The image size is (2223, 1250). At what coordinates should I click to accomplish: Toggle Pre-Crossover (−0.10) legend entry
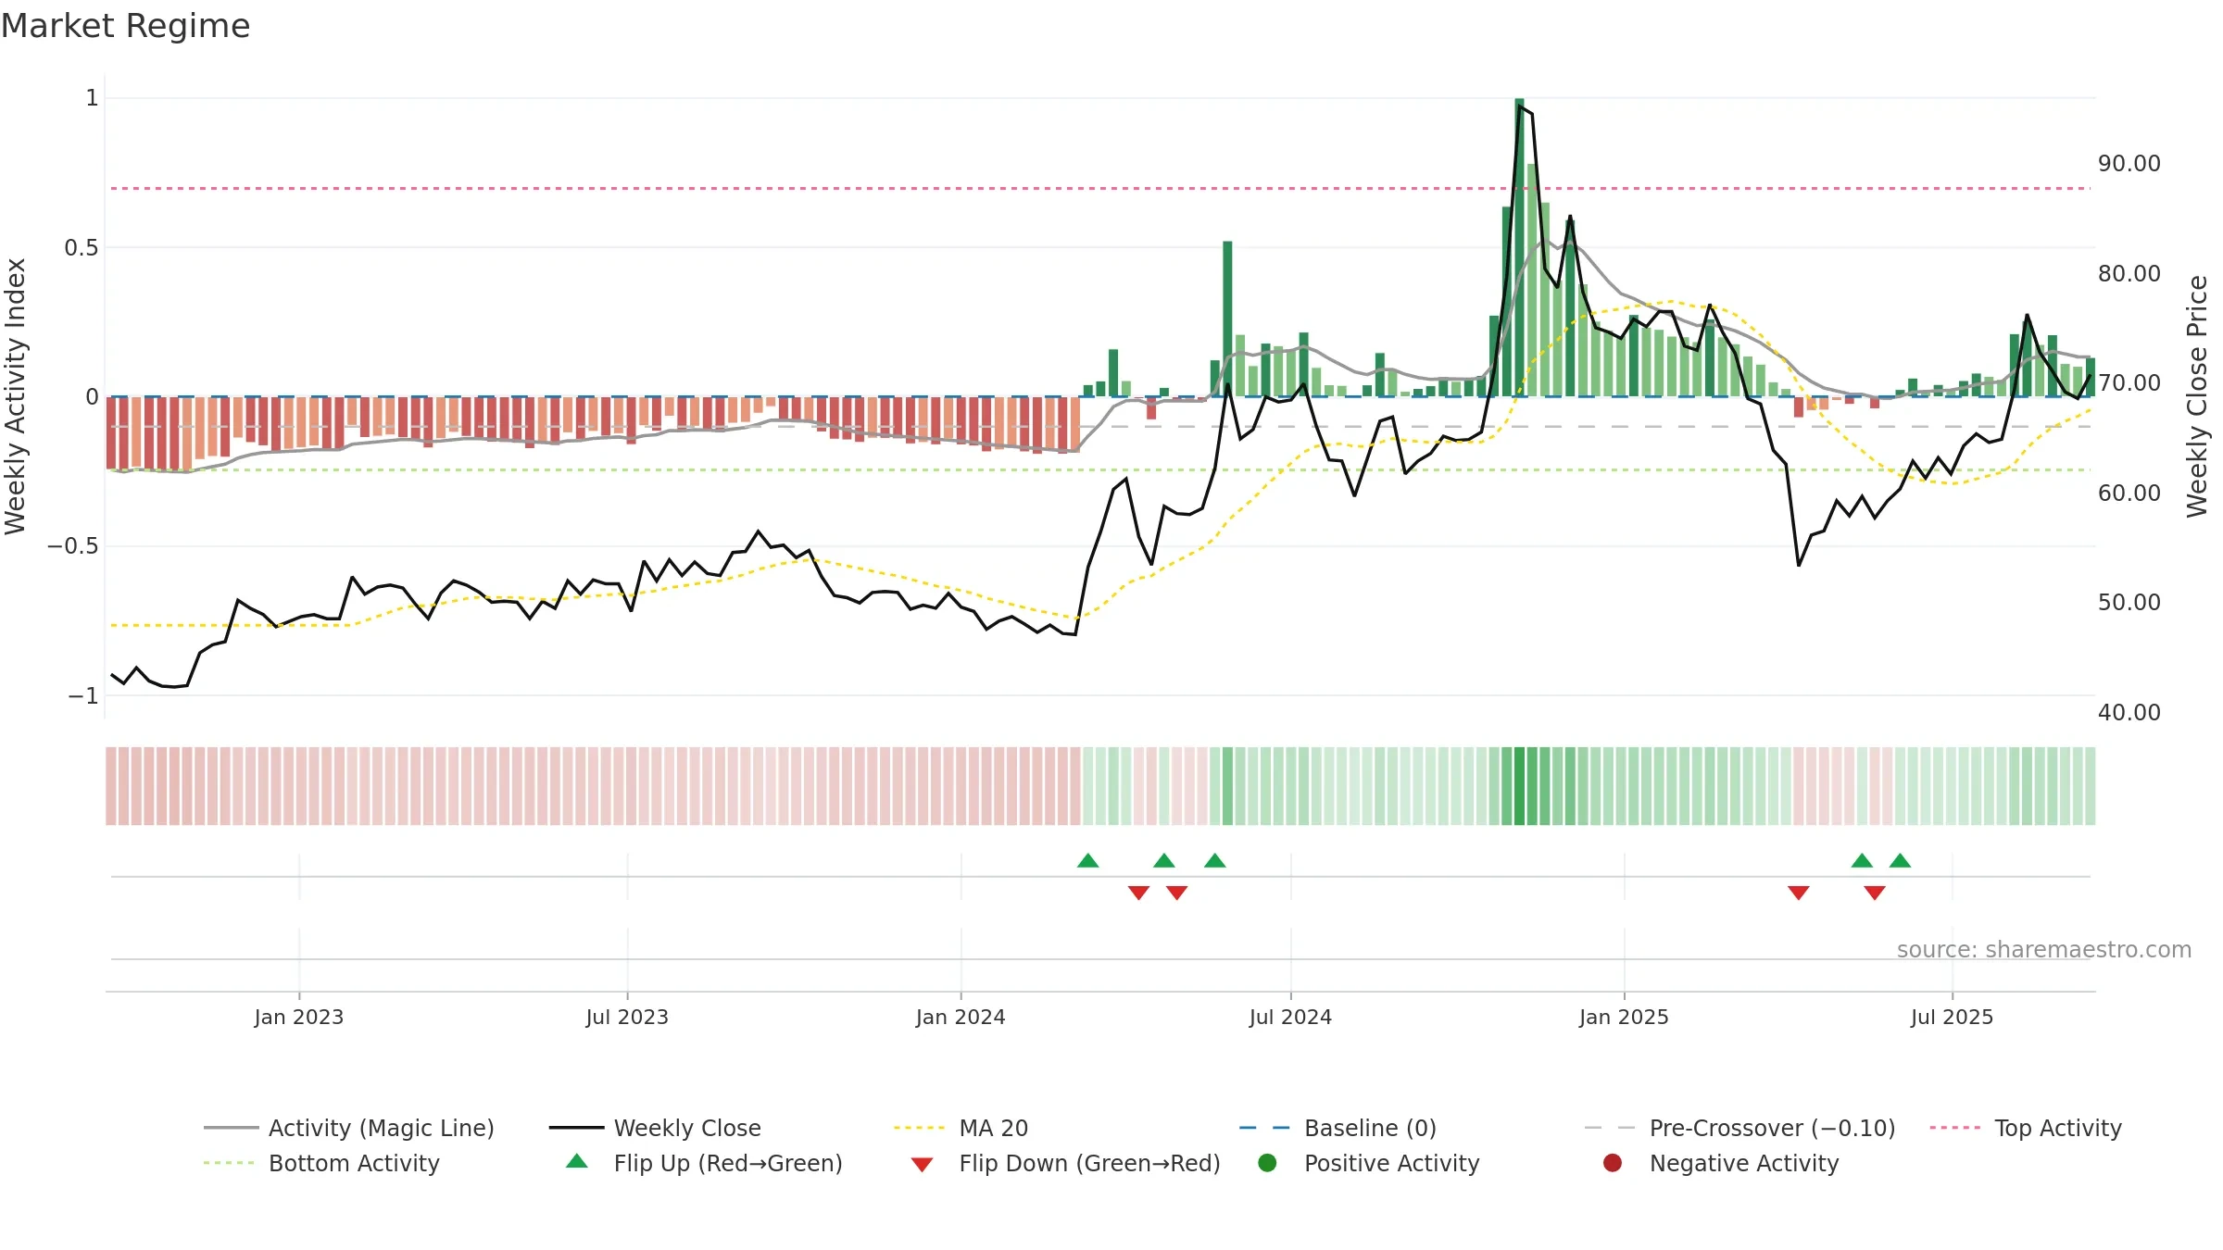(1740, 1128)
